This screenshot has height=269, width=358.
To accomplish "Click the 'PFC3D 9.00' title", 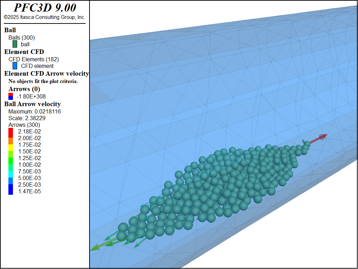I will pos(45,8).
